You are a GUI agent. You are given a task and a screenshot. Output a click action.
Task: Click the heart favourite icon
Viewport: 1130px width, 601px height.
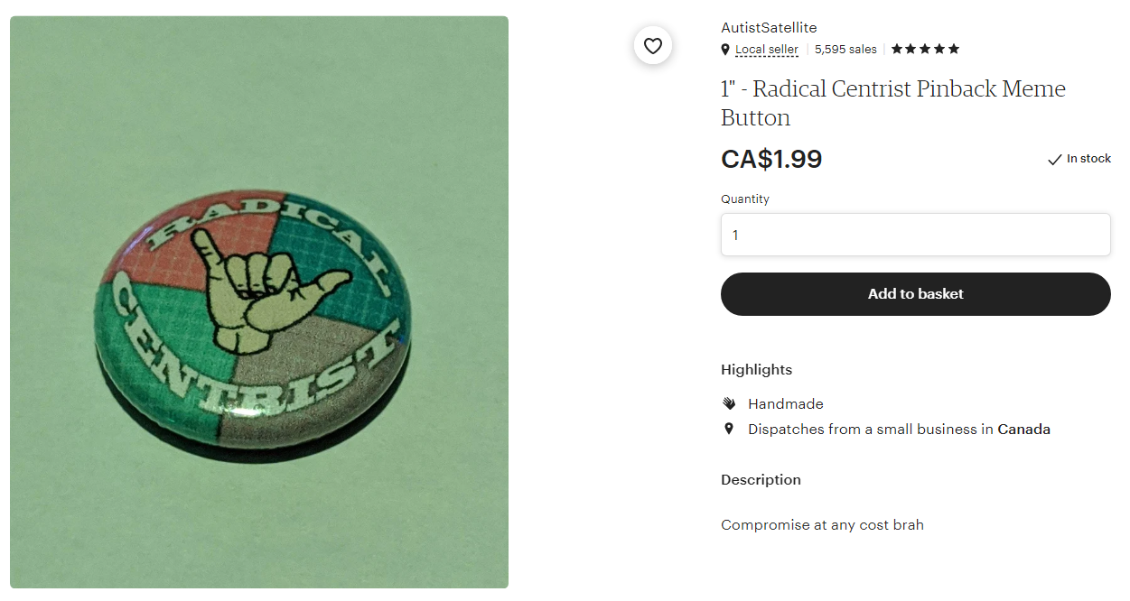(x=653, y=45)
